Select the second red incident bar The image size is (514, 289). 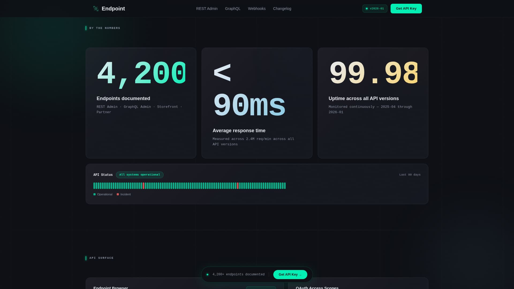238,186
